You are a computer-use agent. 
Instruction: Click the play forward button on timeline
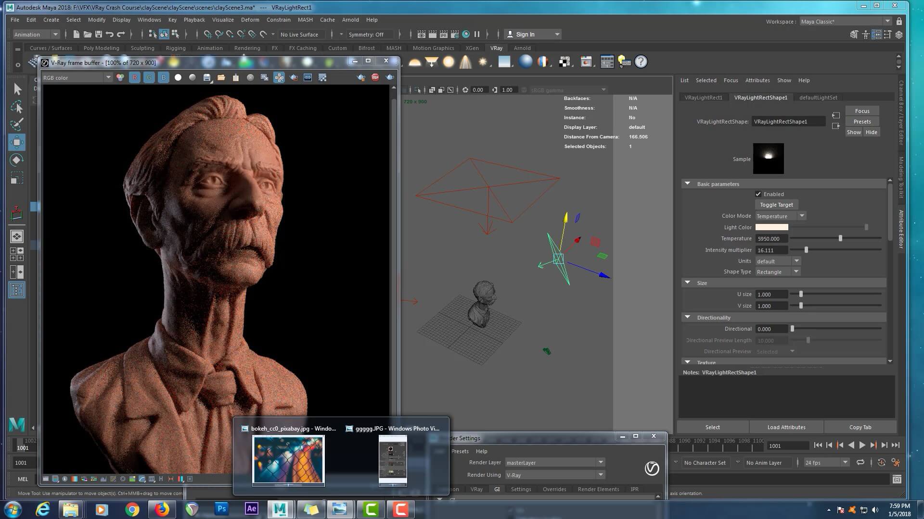[862, 445]
